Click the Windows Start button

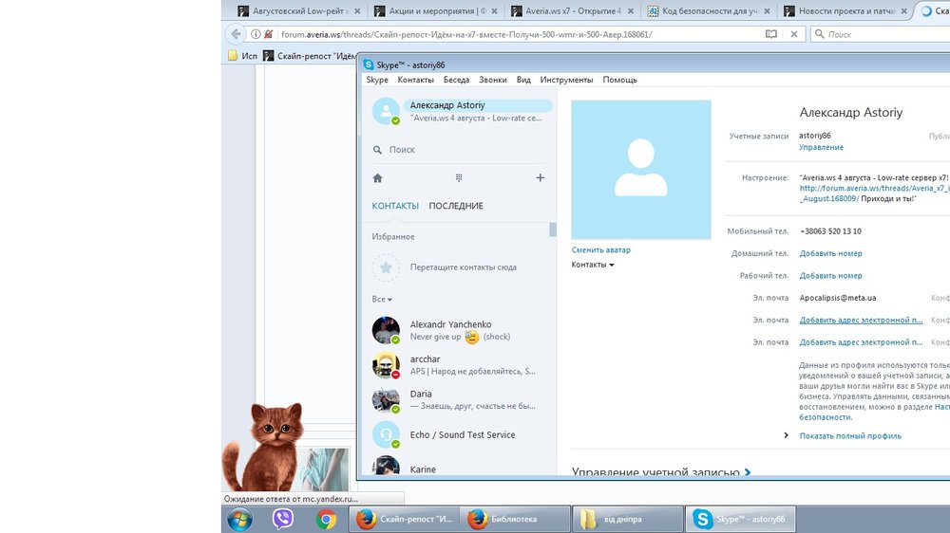click(239, 519)
